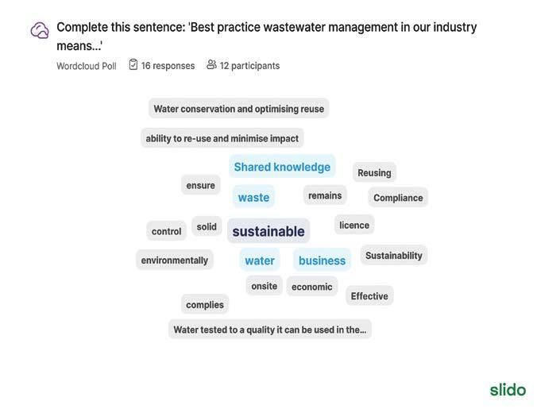Select the 'environmentally' word bubble
This screenshot has height=409, width=537.
coord(175,260)
